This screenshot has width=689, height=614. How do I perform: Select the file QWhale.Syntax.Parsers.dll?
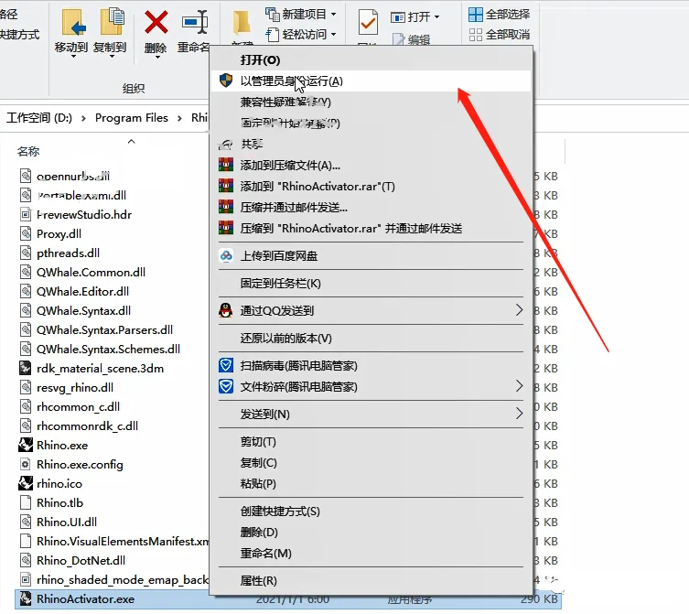[x=104, y=330]
